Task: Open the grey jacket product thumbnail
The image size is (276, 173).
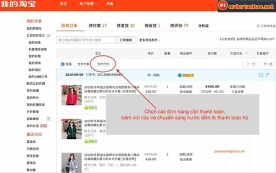Action: pos(72,163)
